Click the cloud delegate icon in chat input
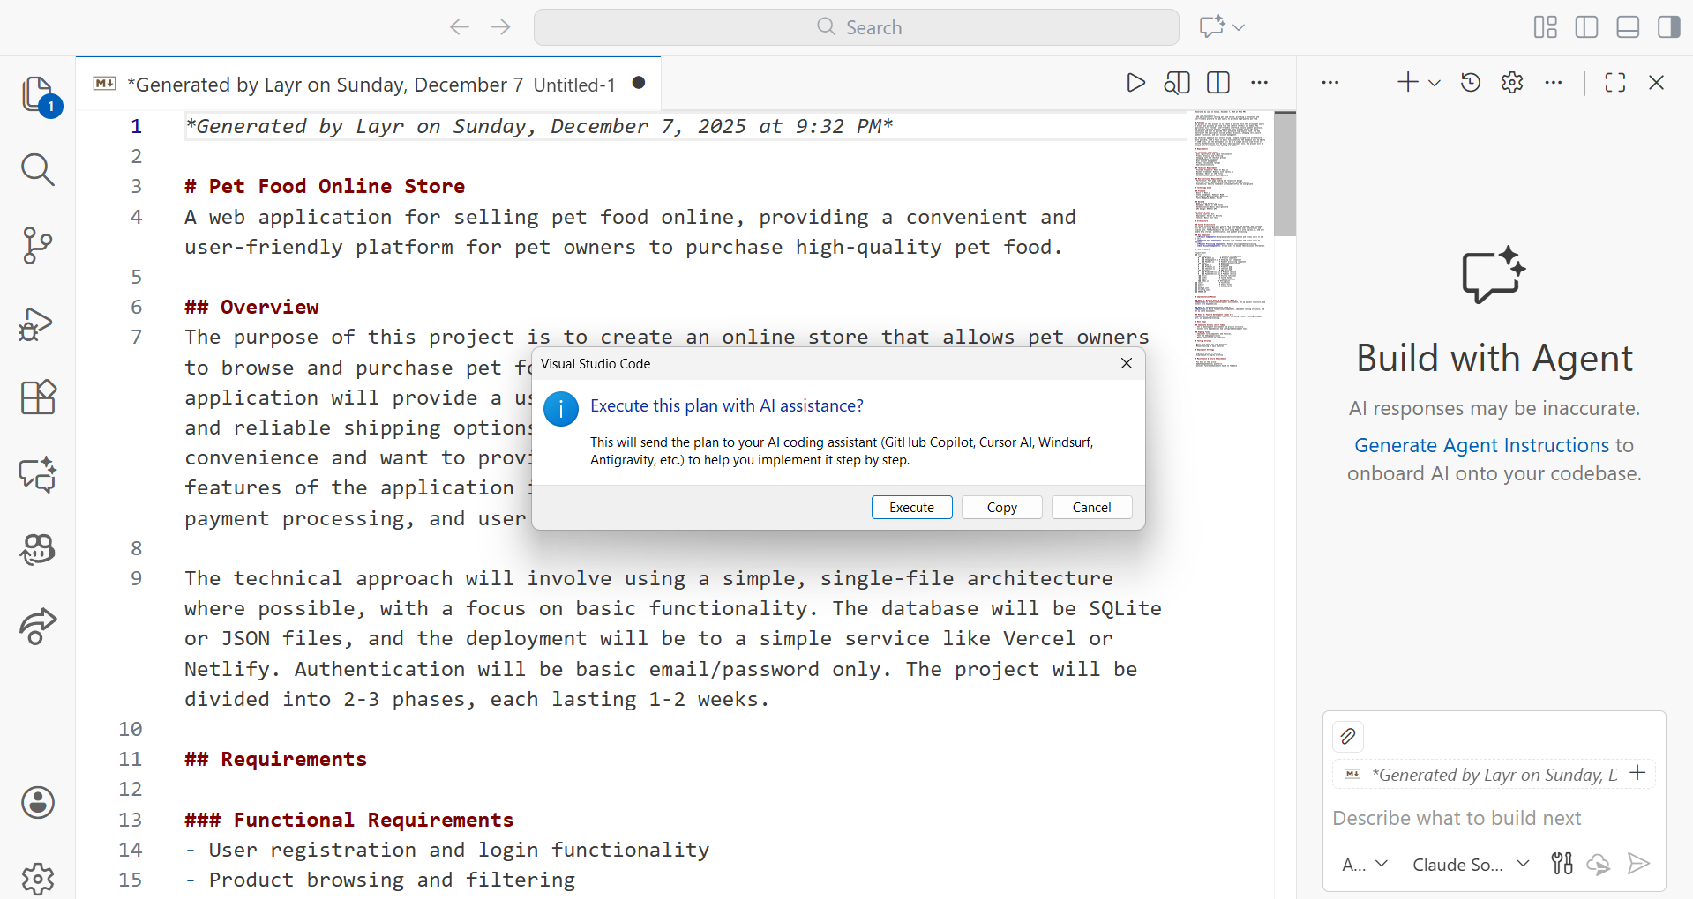Viewport: 1693px width, 899px height. coord(1599,864)
